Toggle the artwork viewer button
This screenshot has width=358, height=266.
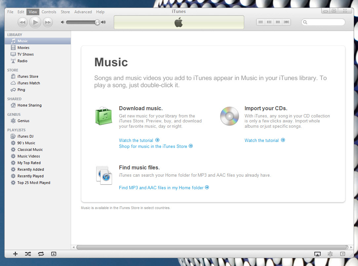coord(54,254)
